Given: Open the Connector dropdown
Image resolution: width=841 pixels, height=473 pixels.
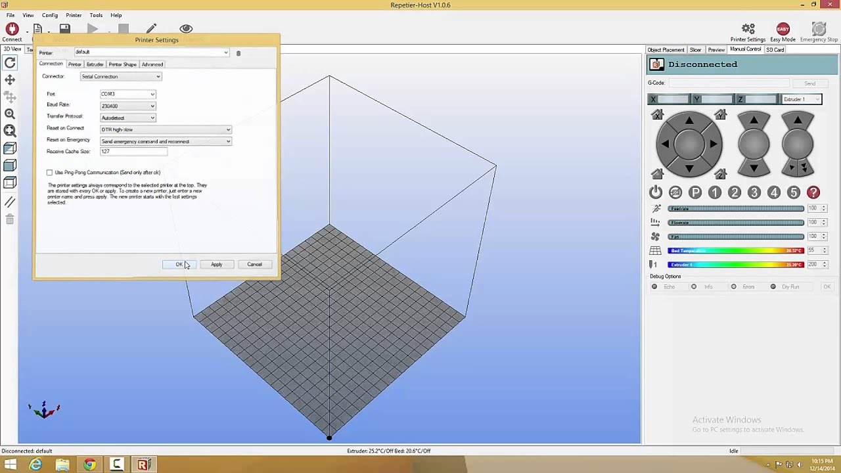Looking at the screenshot, I should click(x=121, y=77).
